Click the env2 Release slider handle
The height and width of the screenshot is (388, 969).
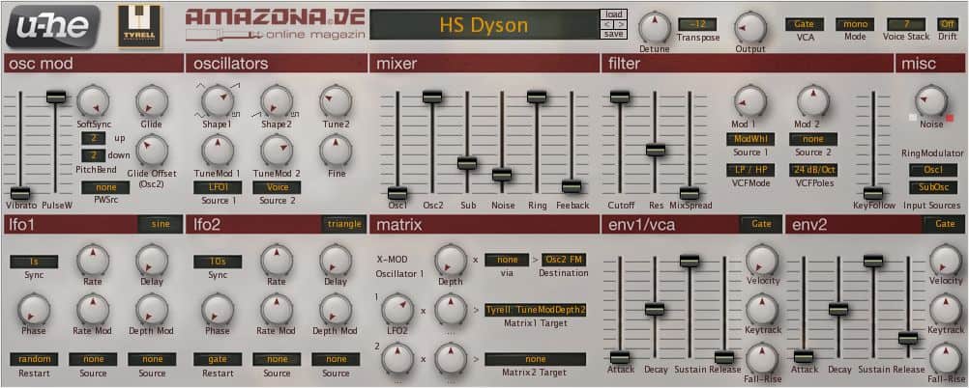(908, 338)
